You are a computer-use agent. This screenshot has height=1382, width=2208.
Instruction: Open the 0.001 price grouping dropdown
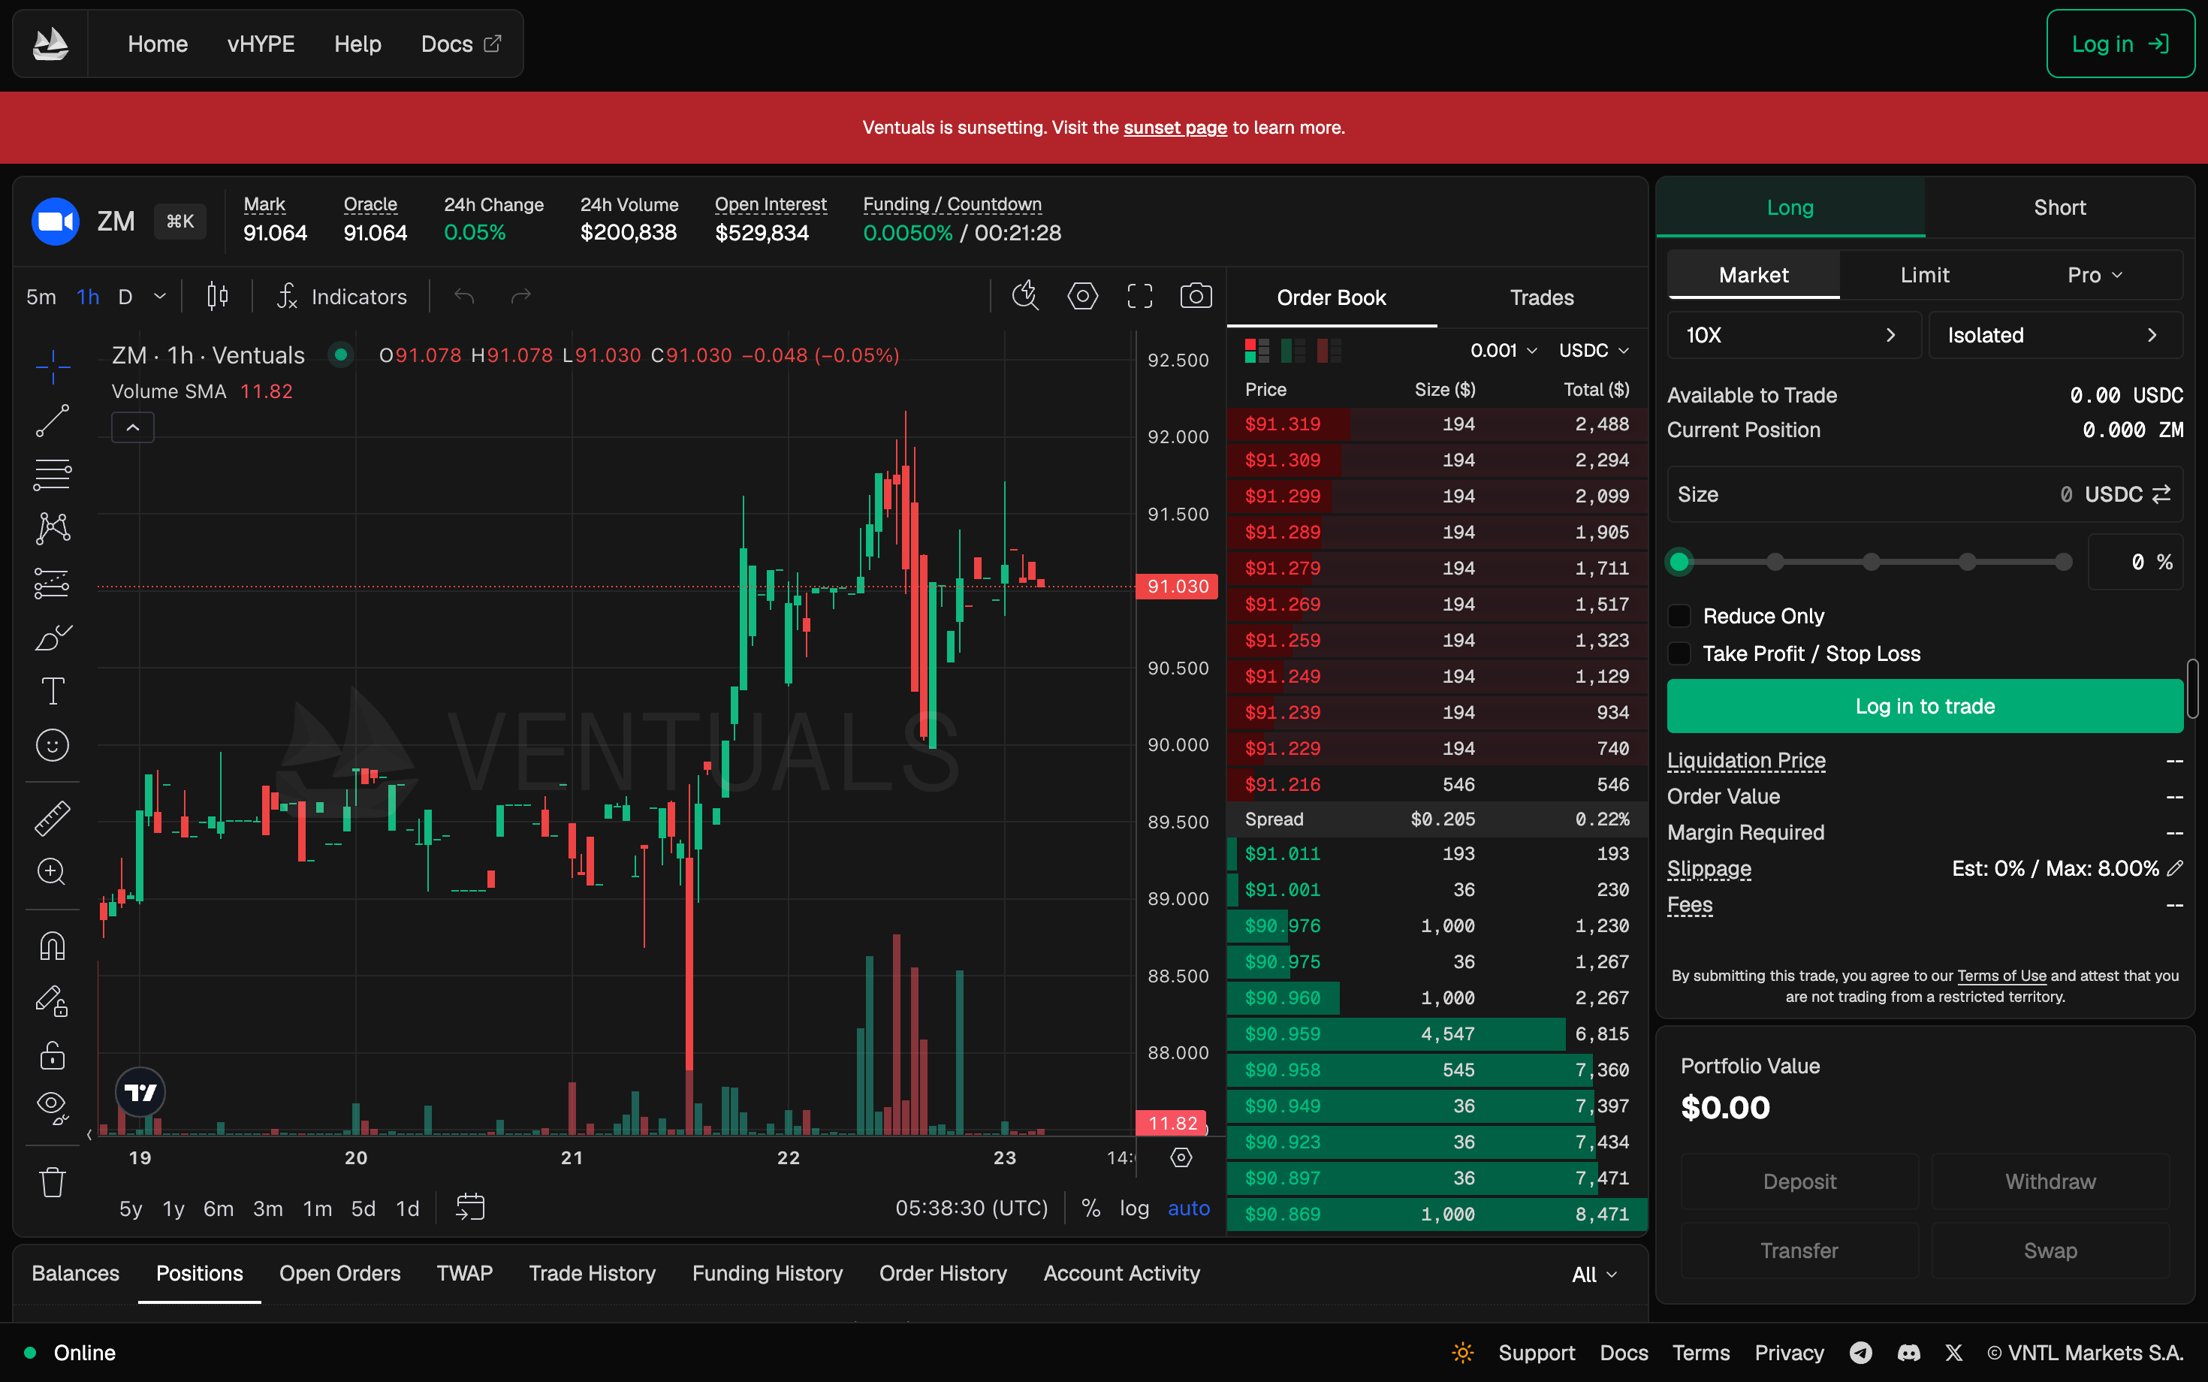point(1504,351)
